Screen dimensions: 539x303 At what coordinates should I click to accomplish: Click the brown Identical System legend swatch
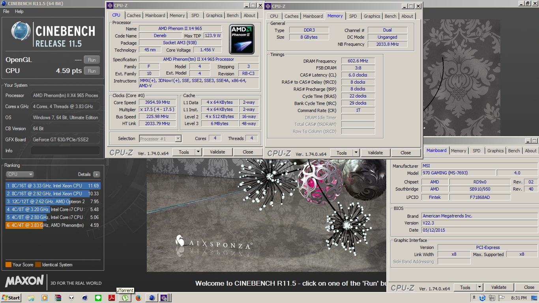(38, 265)
